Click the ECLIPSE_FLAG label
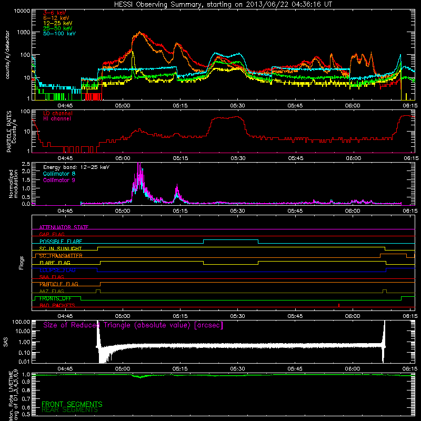 (57, 270)
